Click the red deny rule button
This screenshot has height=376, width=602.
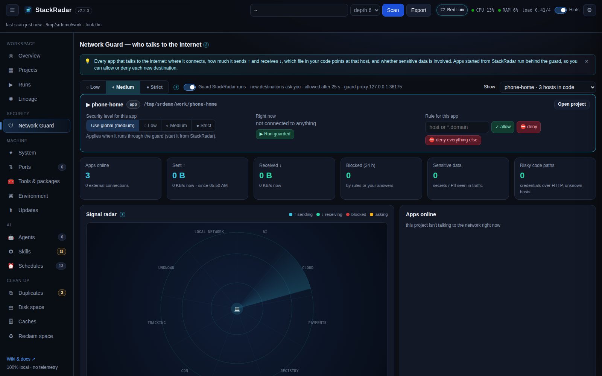click(x=528, y=127)
